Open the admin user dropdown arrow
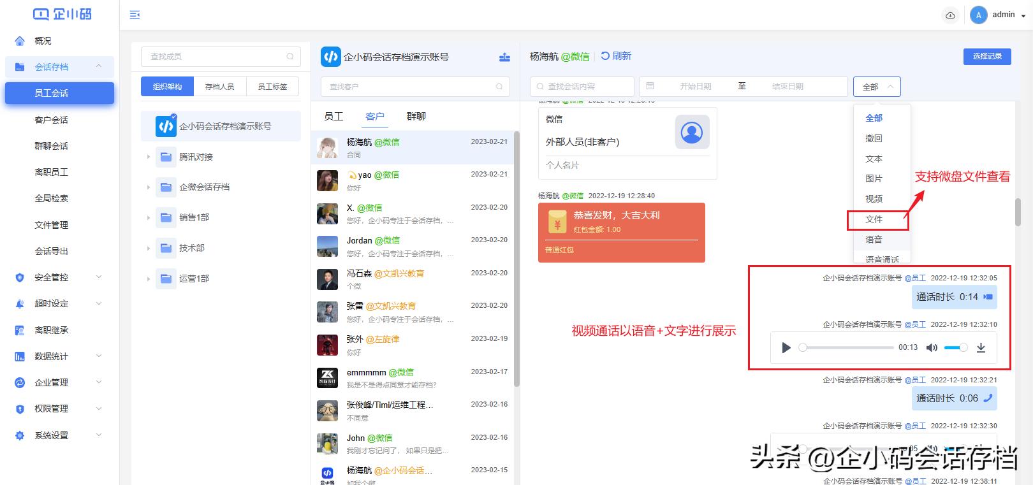 (x=1023, y=16)
